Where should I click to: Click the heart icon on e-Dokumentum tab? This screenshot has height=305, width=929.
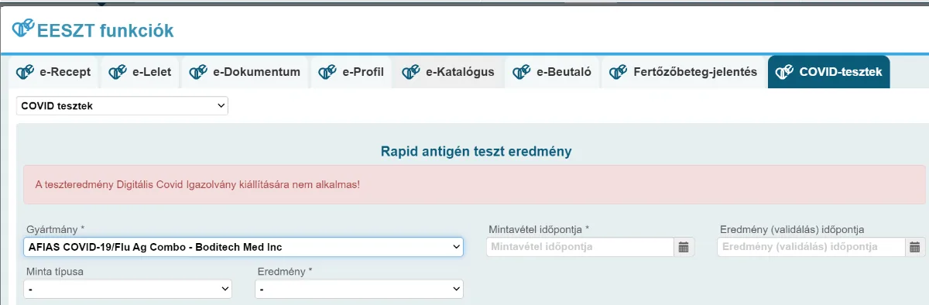point(199,72)
